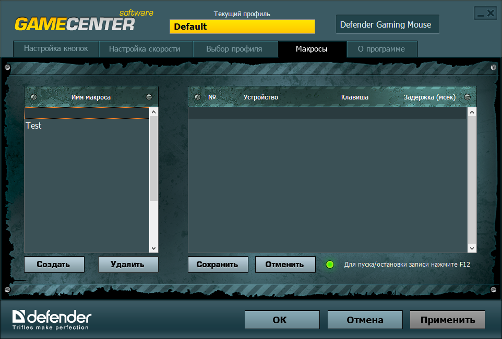Click the macro list scroll down arrow

pyautogui.click(x=153, y=248)
